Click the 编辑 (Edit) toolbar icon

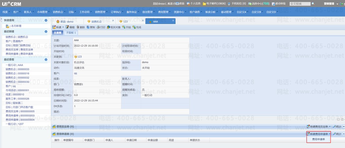70,27
